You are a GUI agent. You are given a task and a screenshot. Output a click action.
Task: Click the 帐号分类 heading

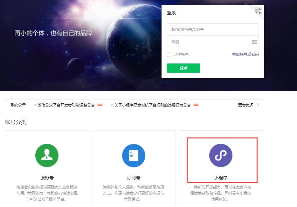tap(16, 122)
